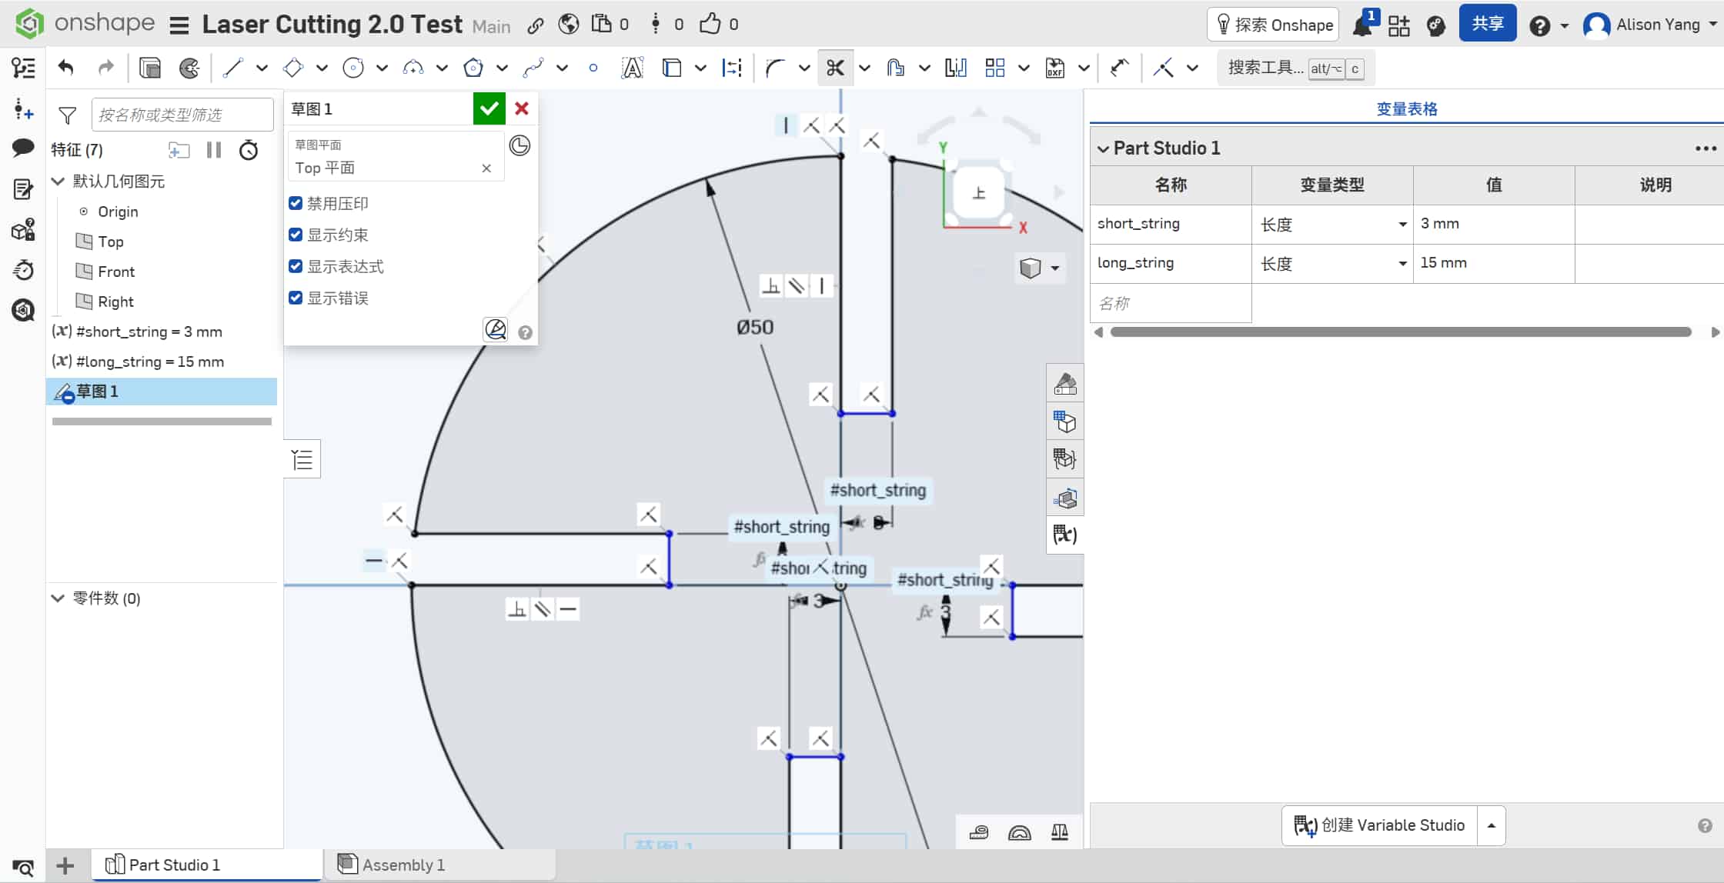The height and width of the screenshot is (883, 1724).
Task: Collapse the 默认几何图元 tree section
Action: click(x=58, y=181)
